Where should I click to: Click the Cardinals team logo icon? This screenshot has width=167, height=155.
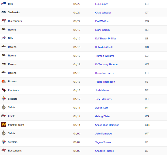[x=4, y=90]
